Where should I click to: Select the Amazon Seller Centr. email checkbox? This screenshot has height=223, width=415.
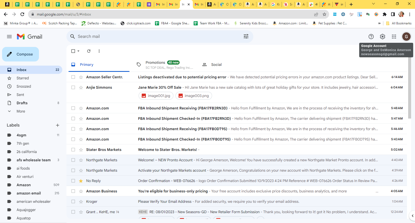[x=73, y=77]
